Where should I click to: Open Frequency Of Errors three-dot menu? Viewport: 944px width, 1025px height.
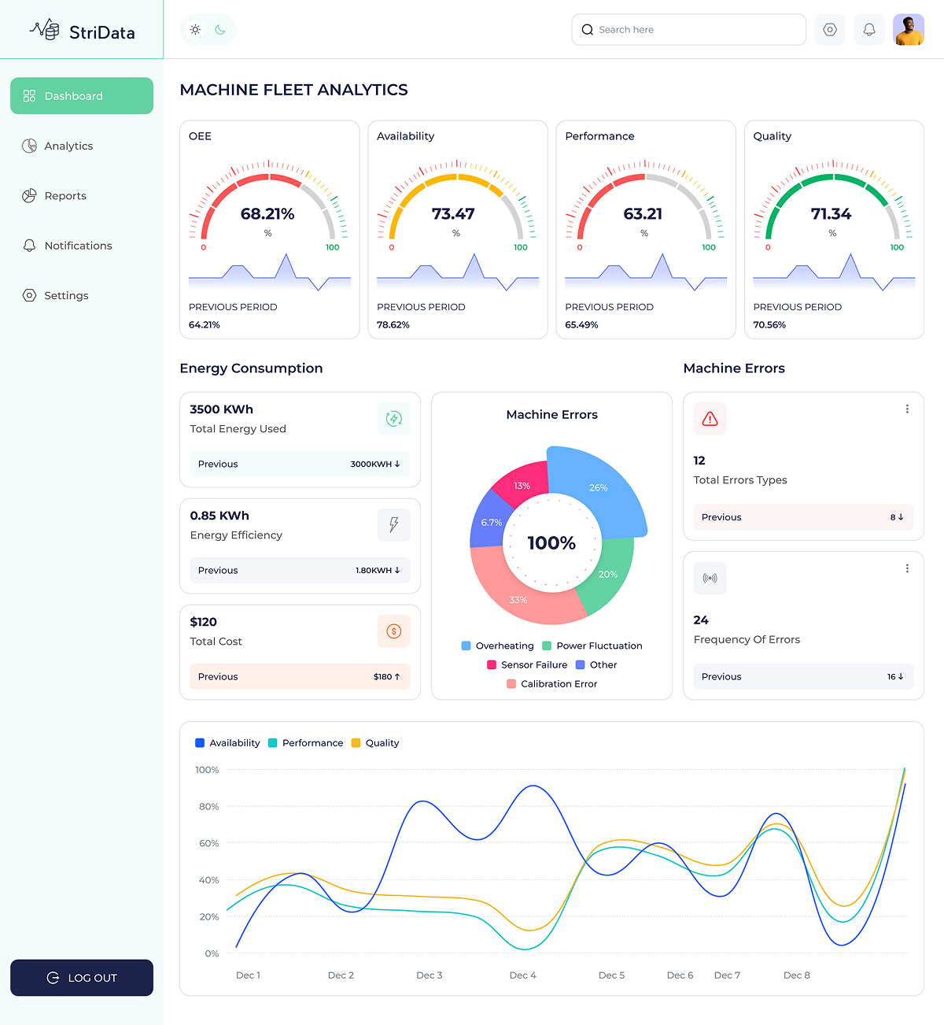[x=907, y=568]
